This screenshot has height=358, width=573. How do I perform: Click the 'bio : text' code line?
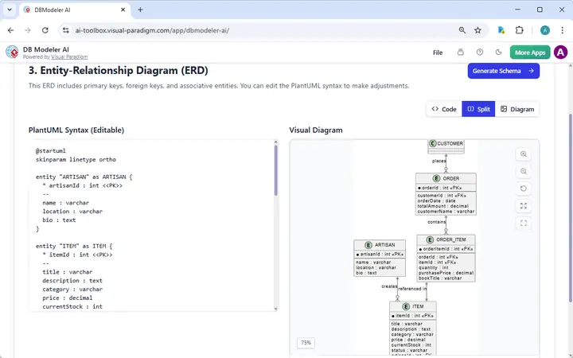[59, 220]
